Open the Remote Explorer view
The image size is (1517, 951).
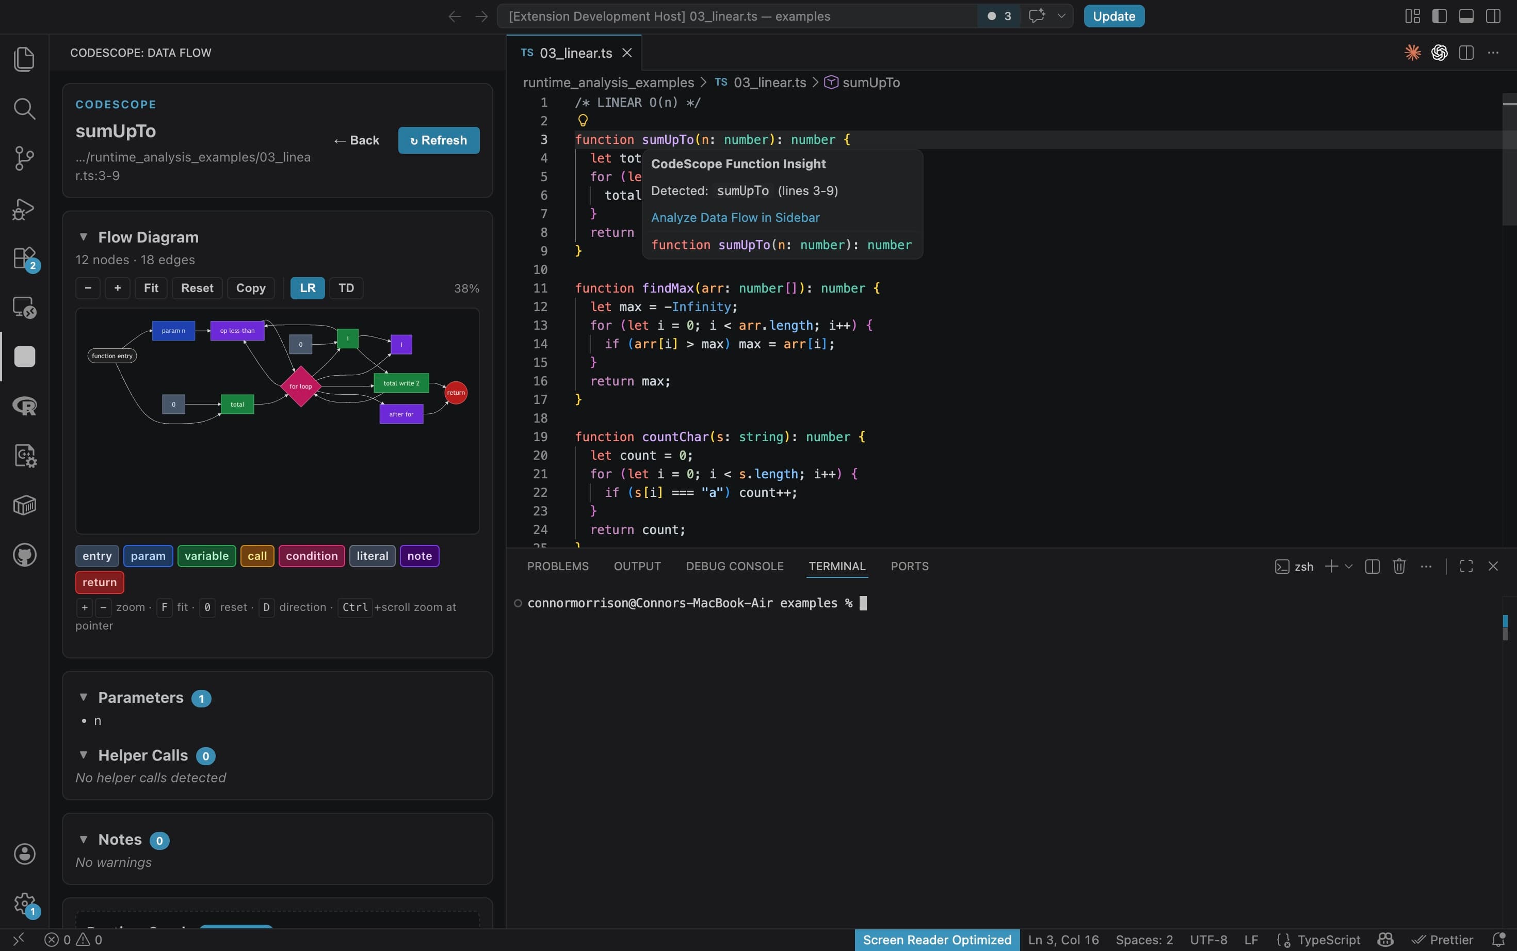(x=24, y=308)
